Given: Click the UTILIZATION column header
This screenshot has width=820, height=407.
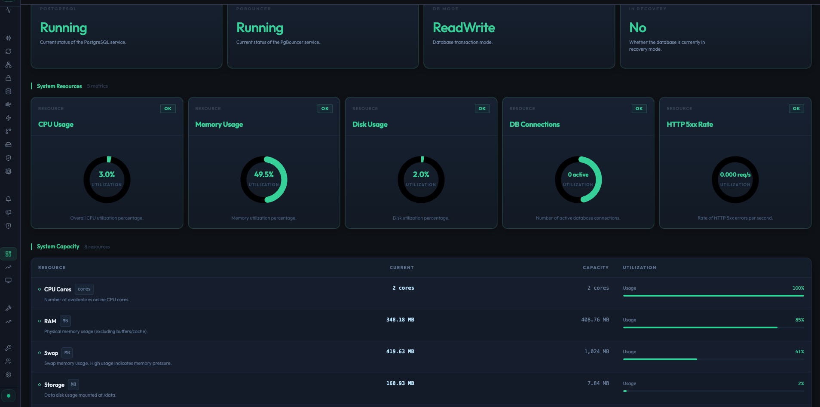Looking at the screenshot, I should click(639, 268).
